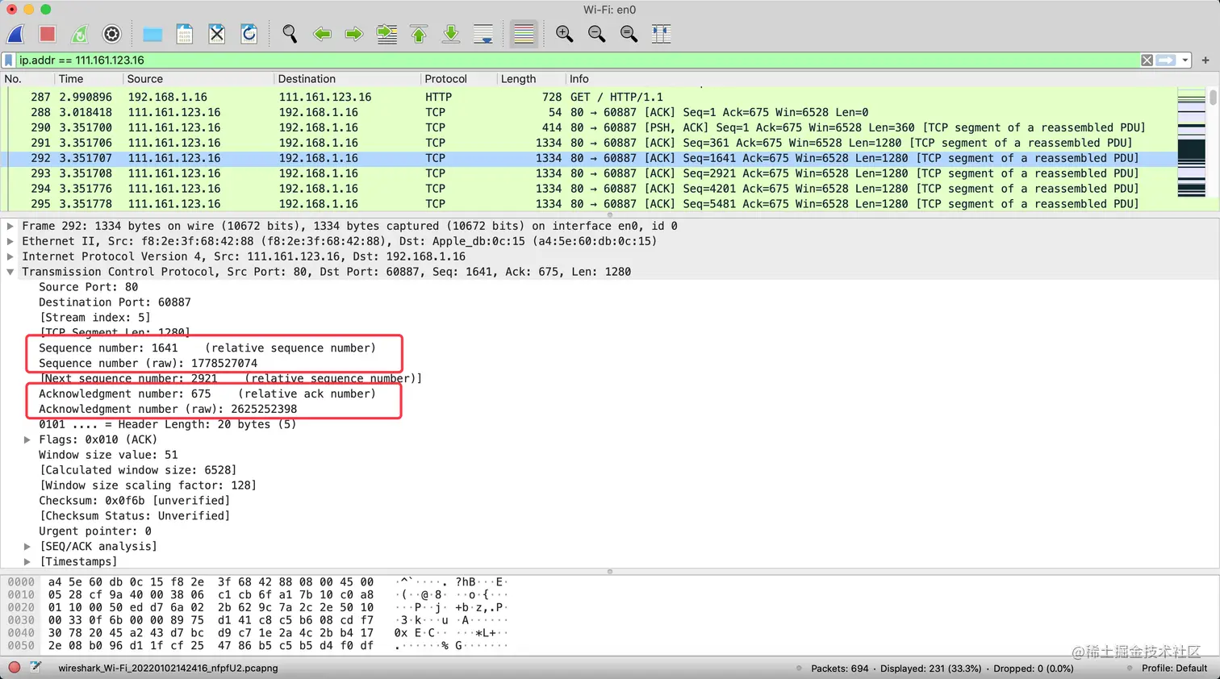Click expert info status circle icon
Screen dimensions: 1220x679
(x=15, y=668)
